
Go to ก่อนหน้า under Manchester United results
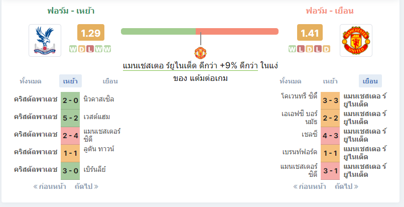pyautogui.click(x=310, y=186)
